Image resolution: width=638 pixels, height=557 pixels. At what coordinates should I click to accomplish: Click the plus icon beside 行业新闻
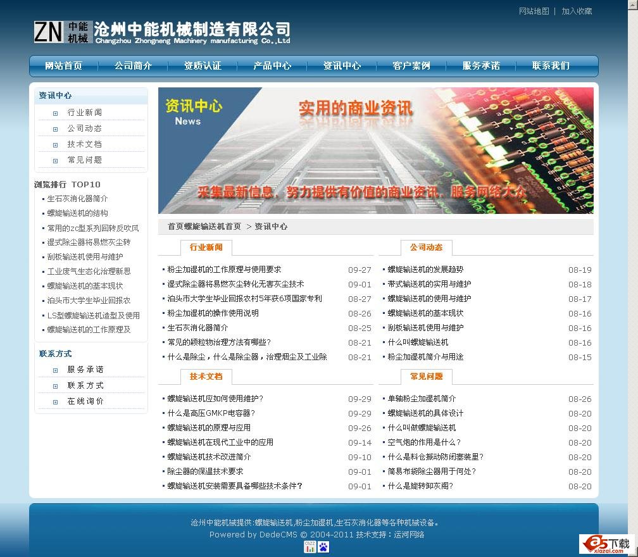pos(55,113)
